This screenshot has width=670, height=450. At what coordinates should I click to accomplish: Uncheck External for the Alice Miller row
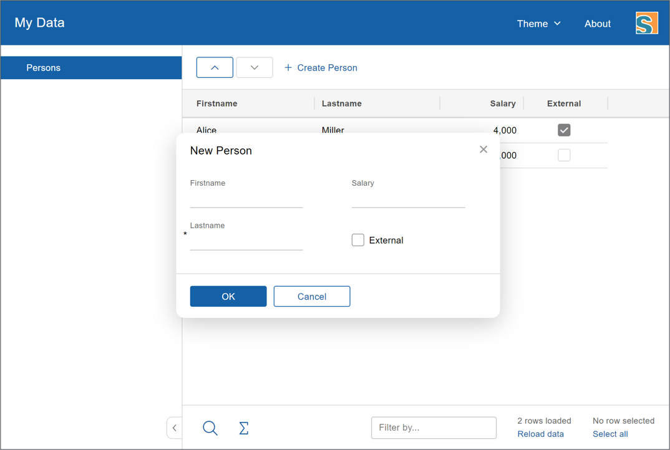pyautogui.click(x=564, y=130)
